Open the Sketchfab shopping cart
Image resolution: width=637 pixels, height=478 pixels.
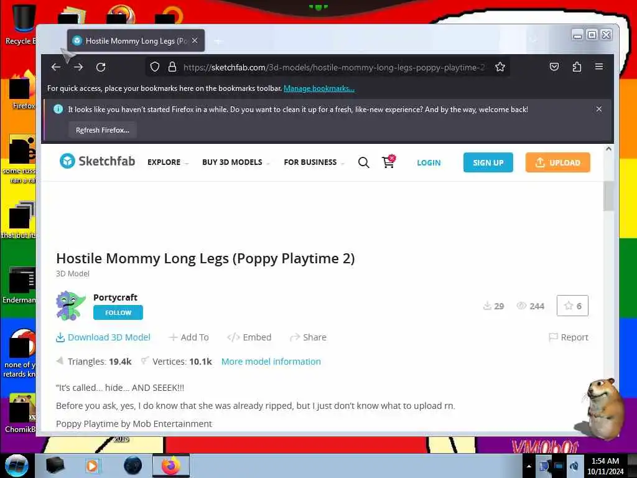388,162
